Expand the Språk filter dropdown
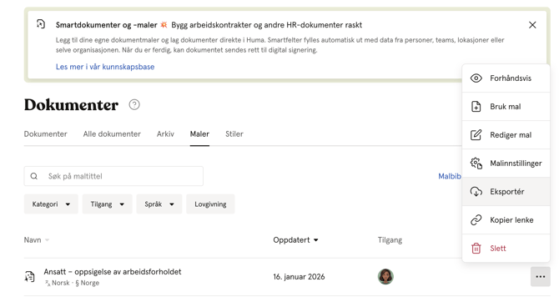This screenshot has height=302, width=559. coord(159,204)
